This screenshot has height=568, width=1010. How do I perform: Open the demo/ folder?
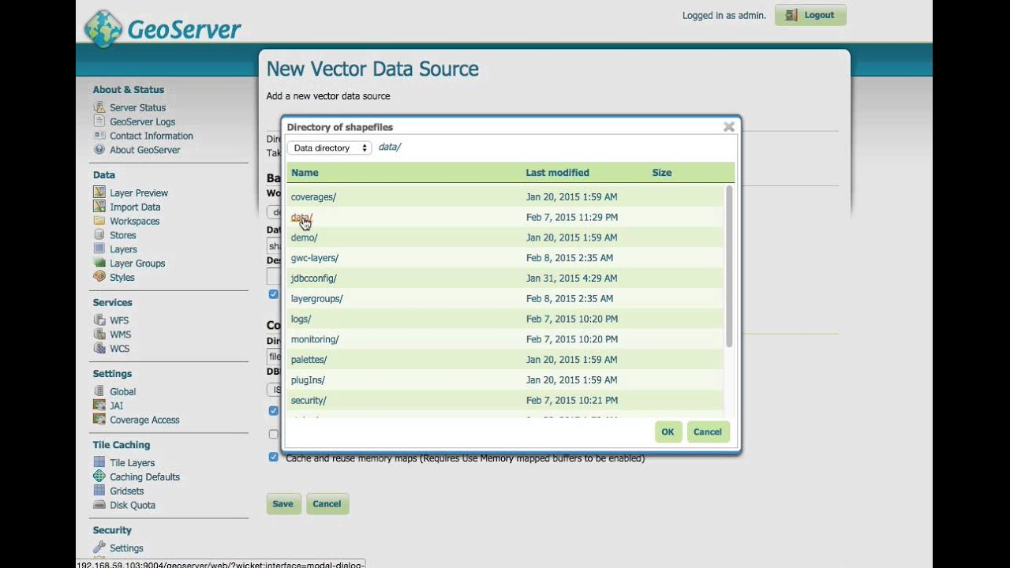[304, 237]
